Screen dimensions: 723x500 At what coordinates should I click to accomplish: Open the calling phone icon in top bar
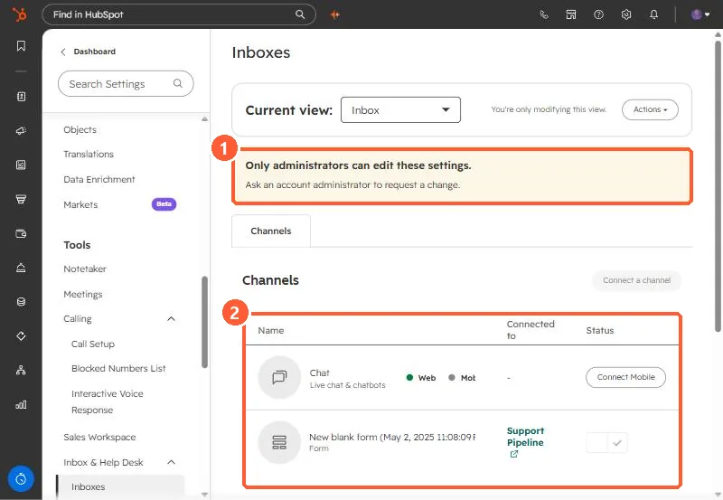(x=544, y=14)
